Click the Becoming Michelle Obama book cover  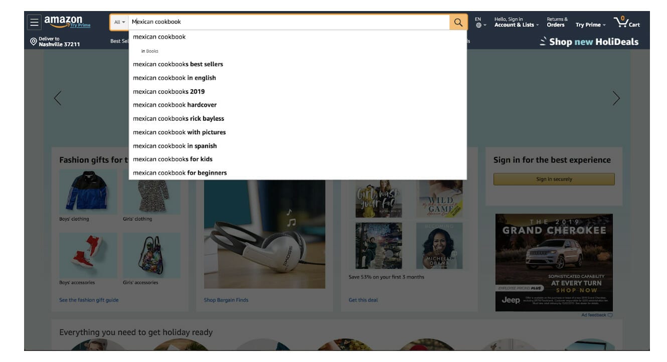[x=439, y=246]
